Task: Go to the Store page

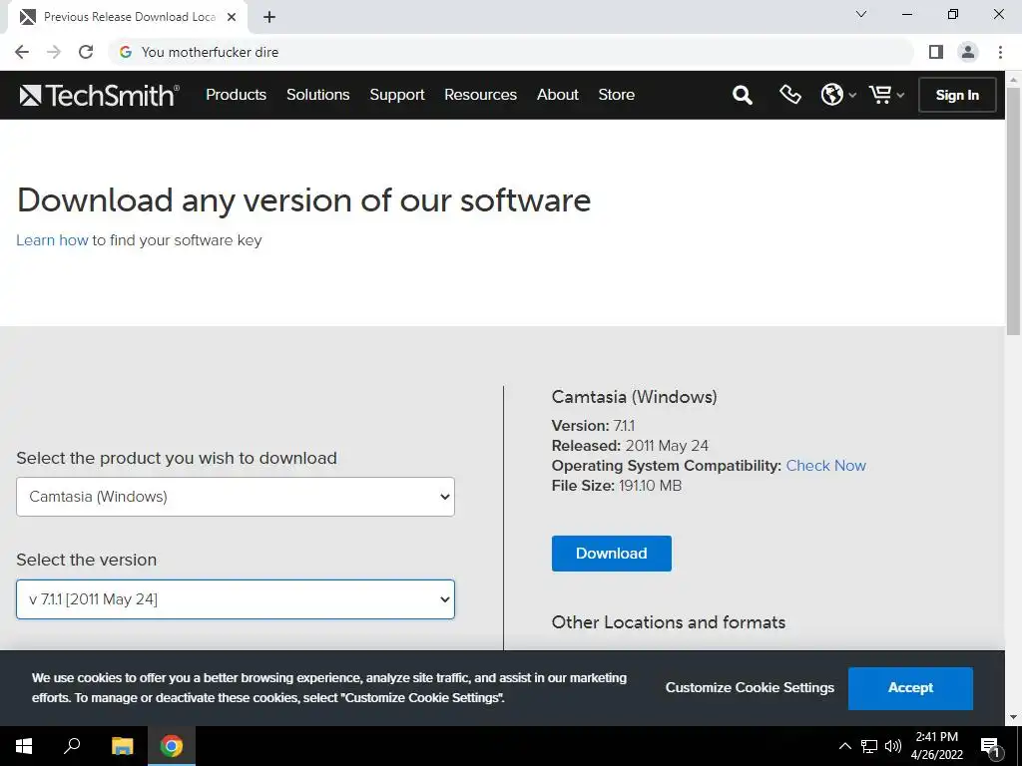Action: 617,95
